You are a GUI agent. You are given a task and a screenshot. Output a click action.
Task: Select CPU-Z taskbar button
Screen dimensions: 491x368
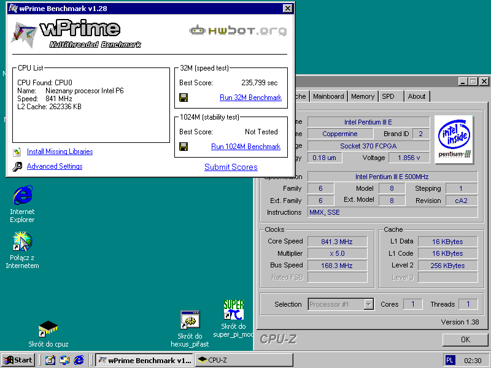(244, 360)
